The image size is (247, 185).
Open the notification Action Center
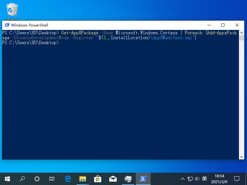[x=237, y=179]
